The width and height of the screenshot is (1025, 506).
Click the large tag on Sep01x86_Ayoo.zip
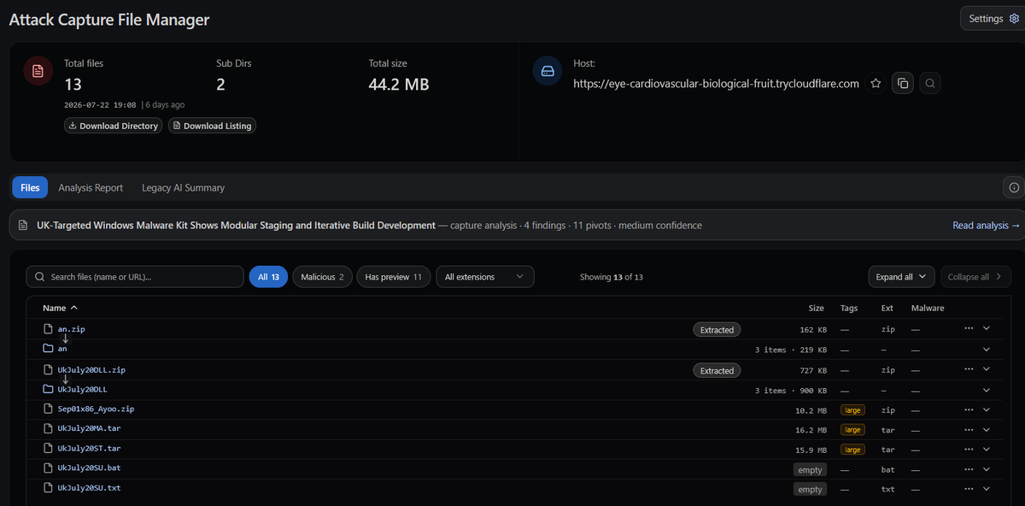click(x=852, y=410)
